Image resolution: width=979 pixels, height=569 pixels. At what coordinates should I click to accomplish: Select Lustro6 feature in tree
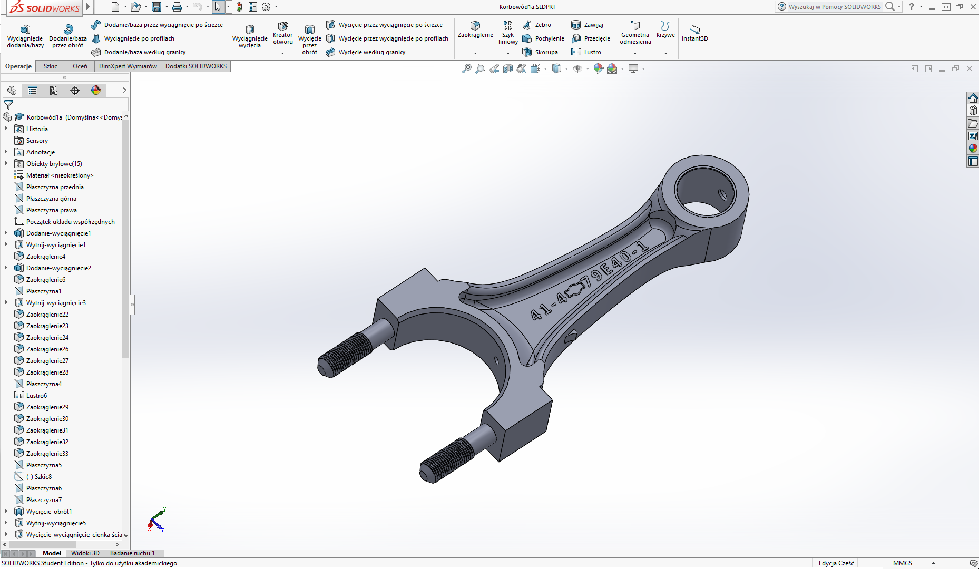[36, 395]
